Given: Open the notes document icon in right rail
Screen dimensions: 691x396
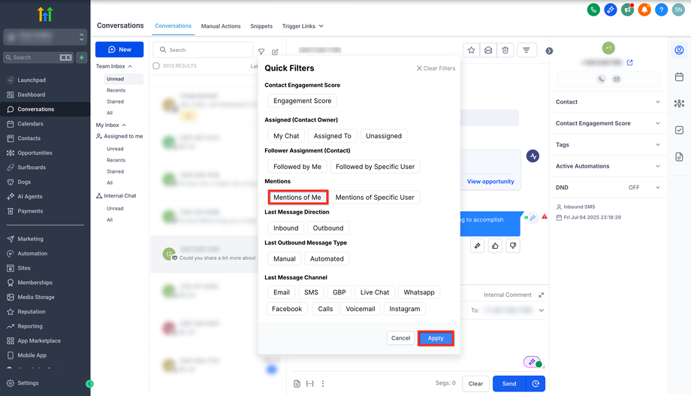Looking at the screenshot, I should (679, 156).
